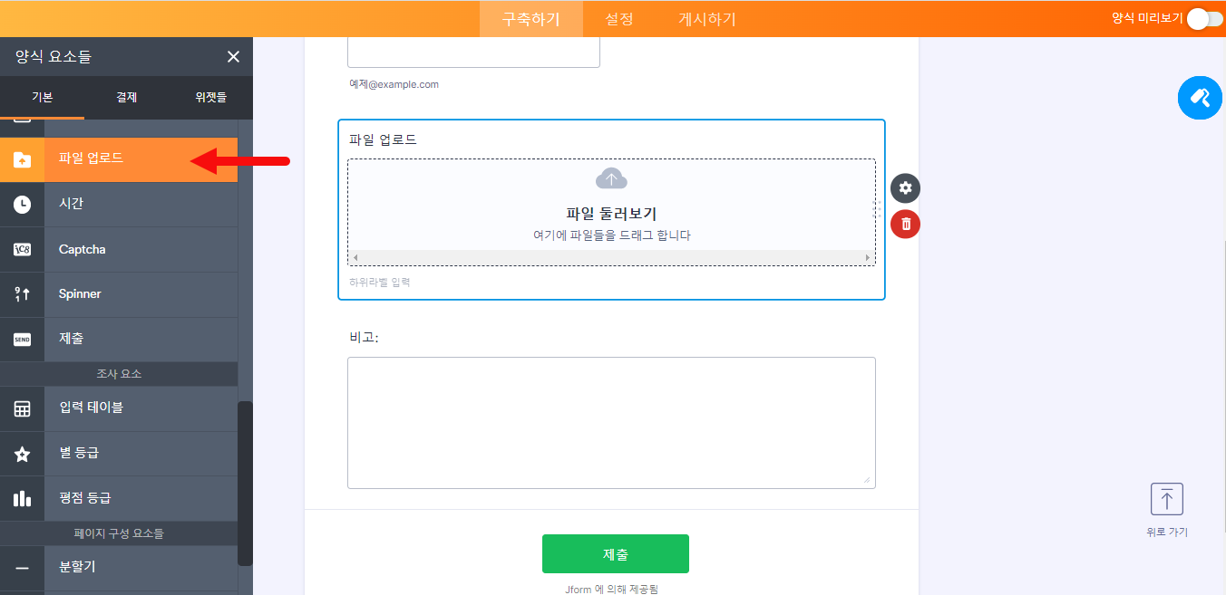Switch to the 결제 tab
Viewport: 1226px width, 595px height.
pos(126,97)
